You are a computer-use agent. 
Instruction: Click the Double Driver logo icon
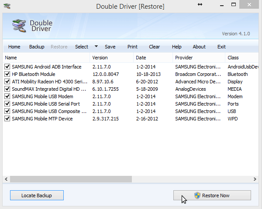point(17,26)
